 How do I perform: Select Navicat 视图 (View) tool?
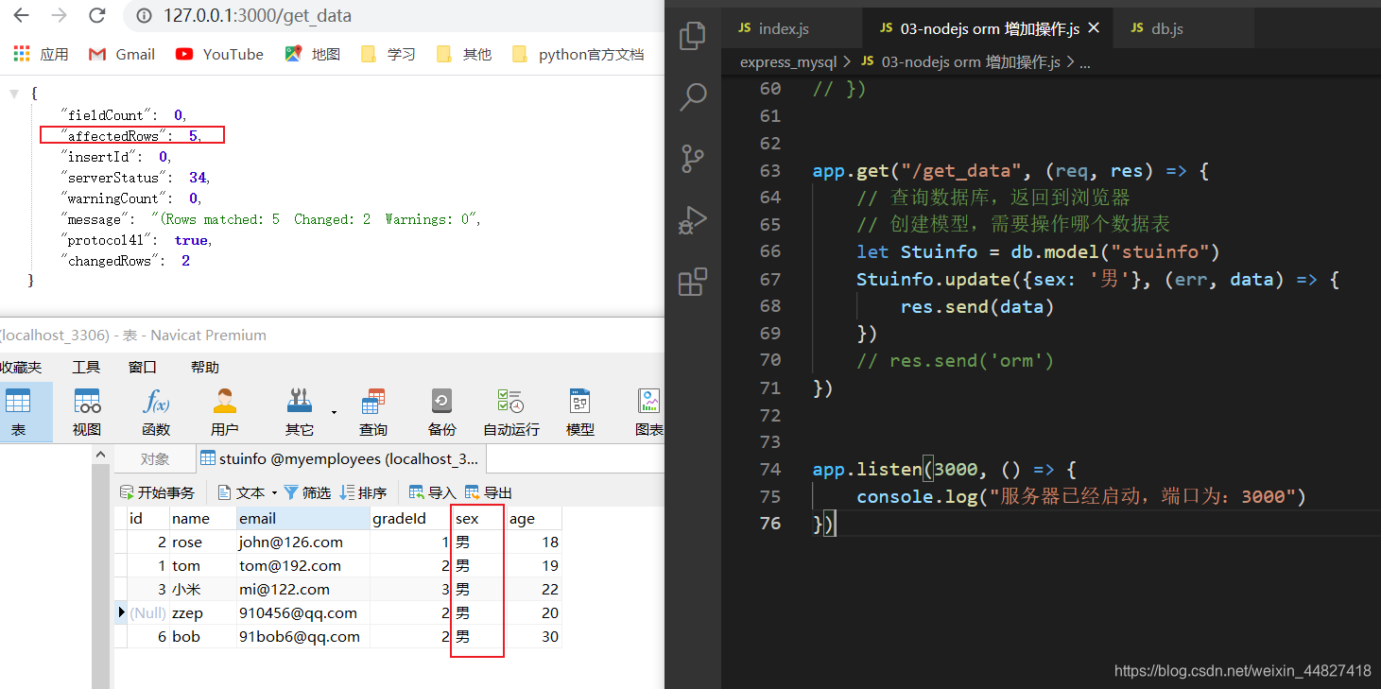click(x=87, y=412)
